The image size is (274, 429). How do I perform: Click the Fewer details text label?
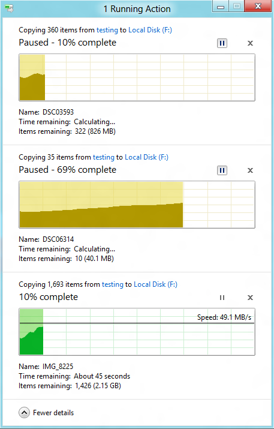pyautogui.click(x=53, y=413)
